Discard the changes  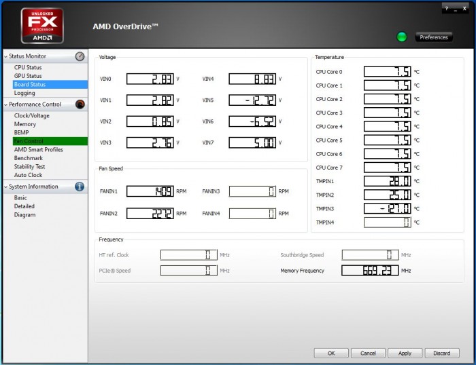point(442,353)
